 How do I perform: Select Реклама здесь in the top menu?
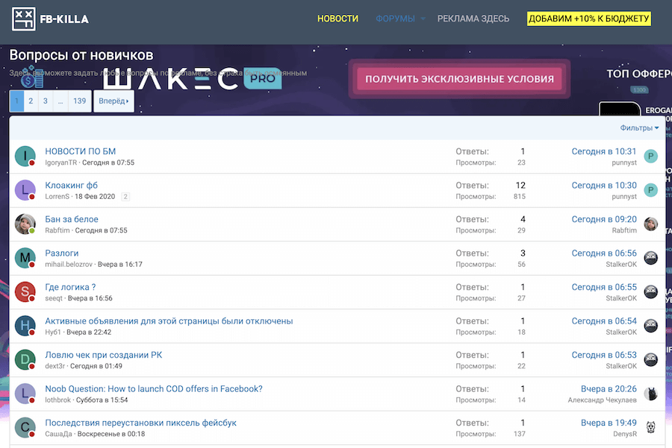tap(473, 19)
